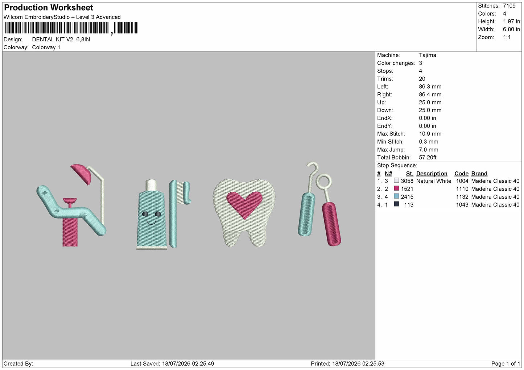524x370 pixels.
Task: Click thread code 1110
Action: (462, 189)
